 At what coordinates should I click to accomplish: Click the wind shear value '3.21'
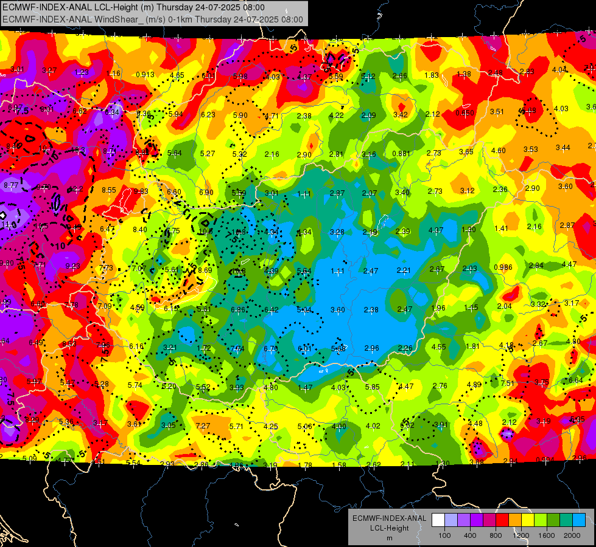[170, 347]
